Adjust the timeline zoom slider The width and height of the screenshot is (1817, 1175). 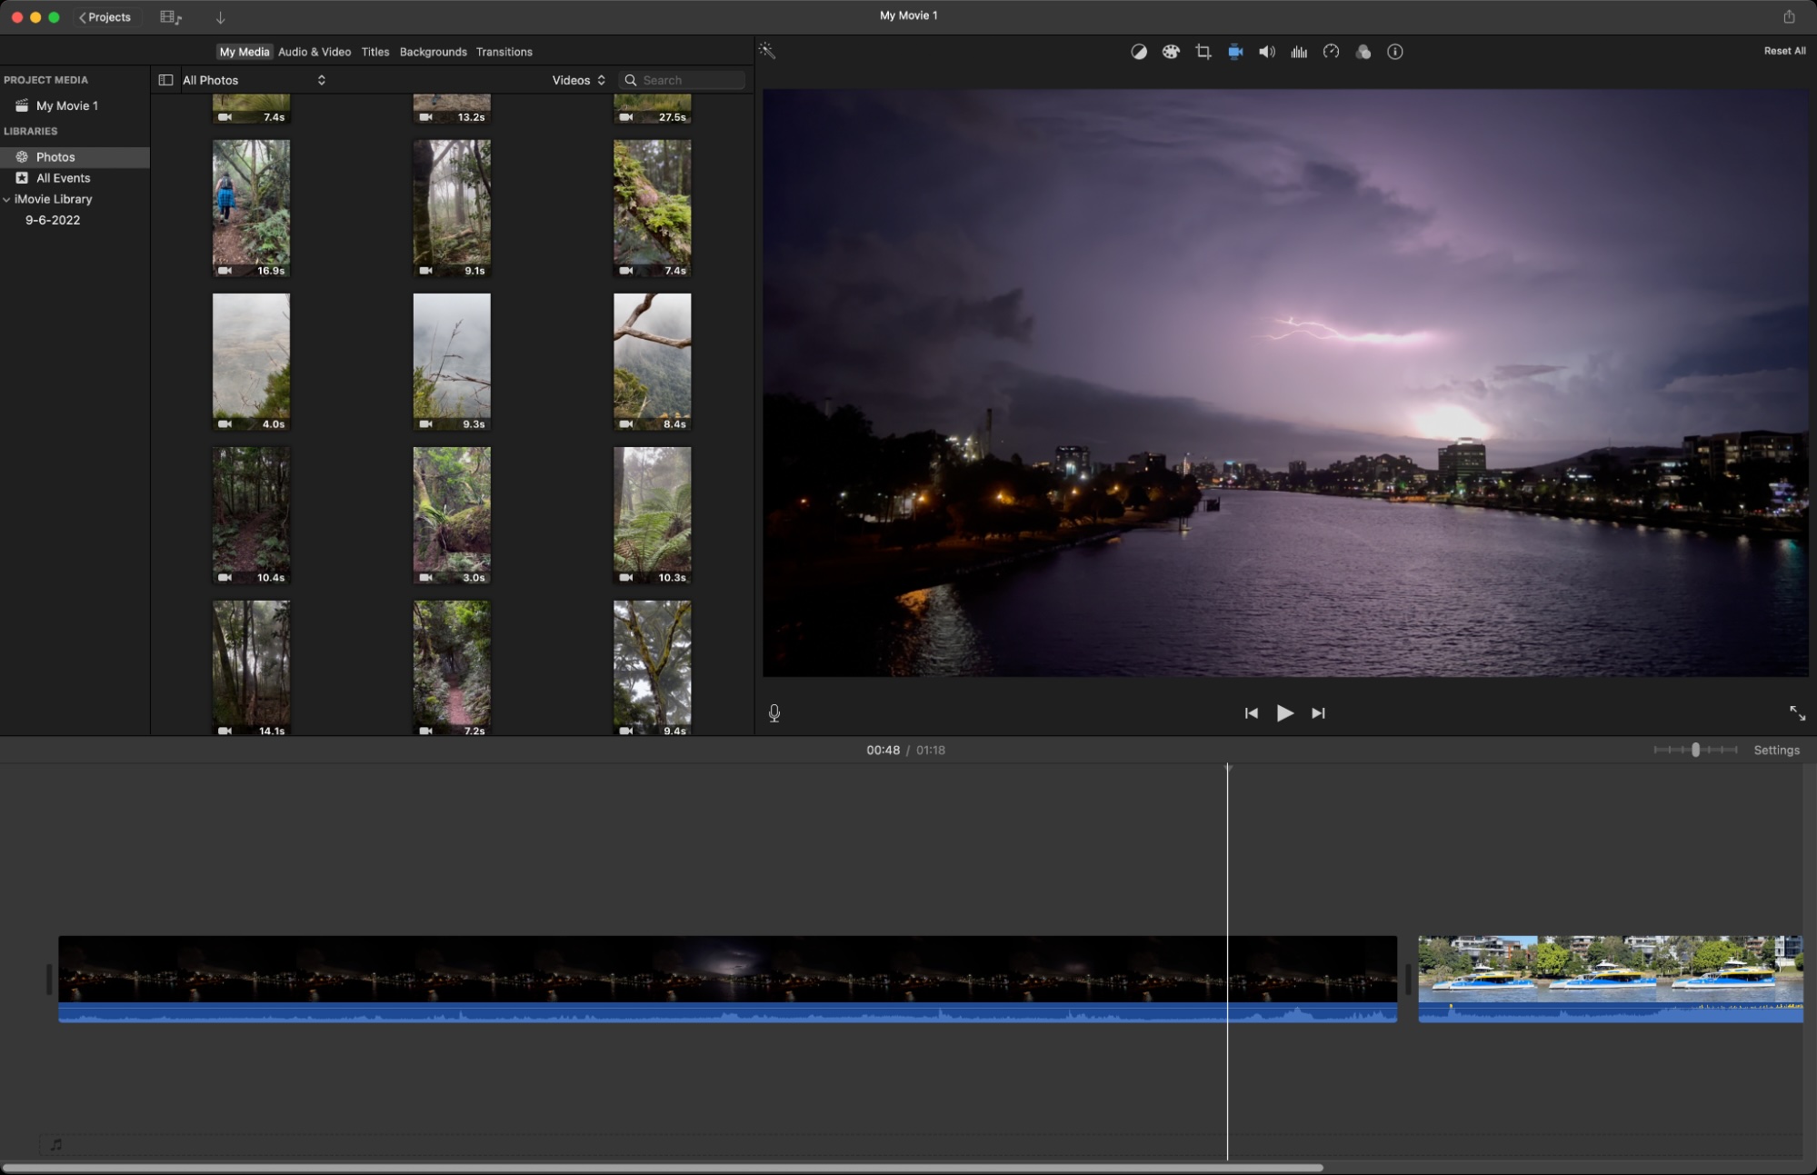pyautogui.click(x=1695, y=750)
